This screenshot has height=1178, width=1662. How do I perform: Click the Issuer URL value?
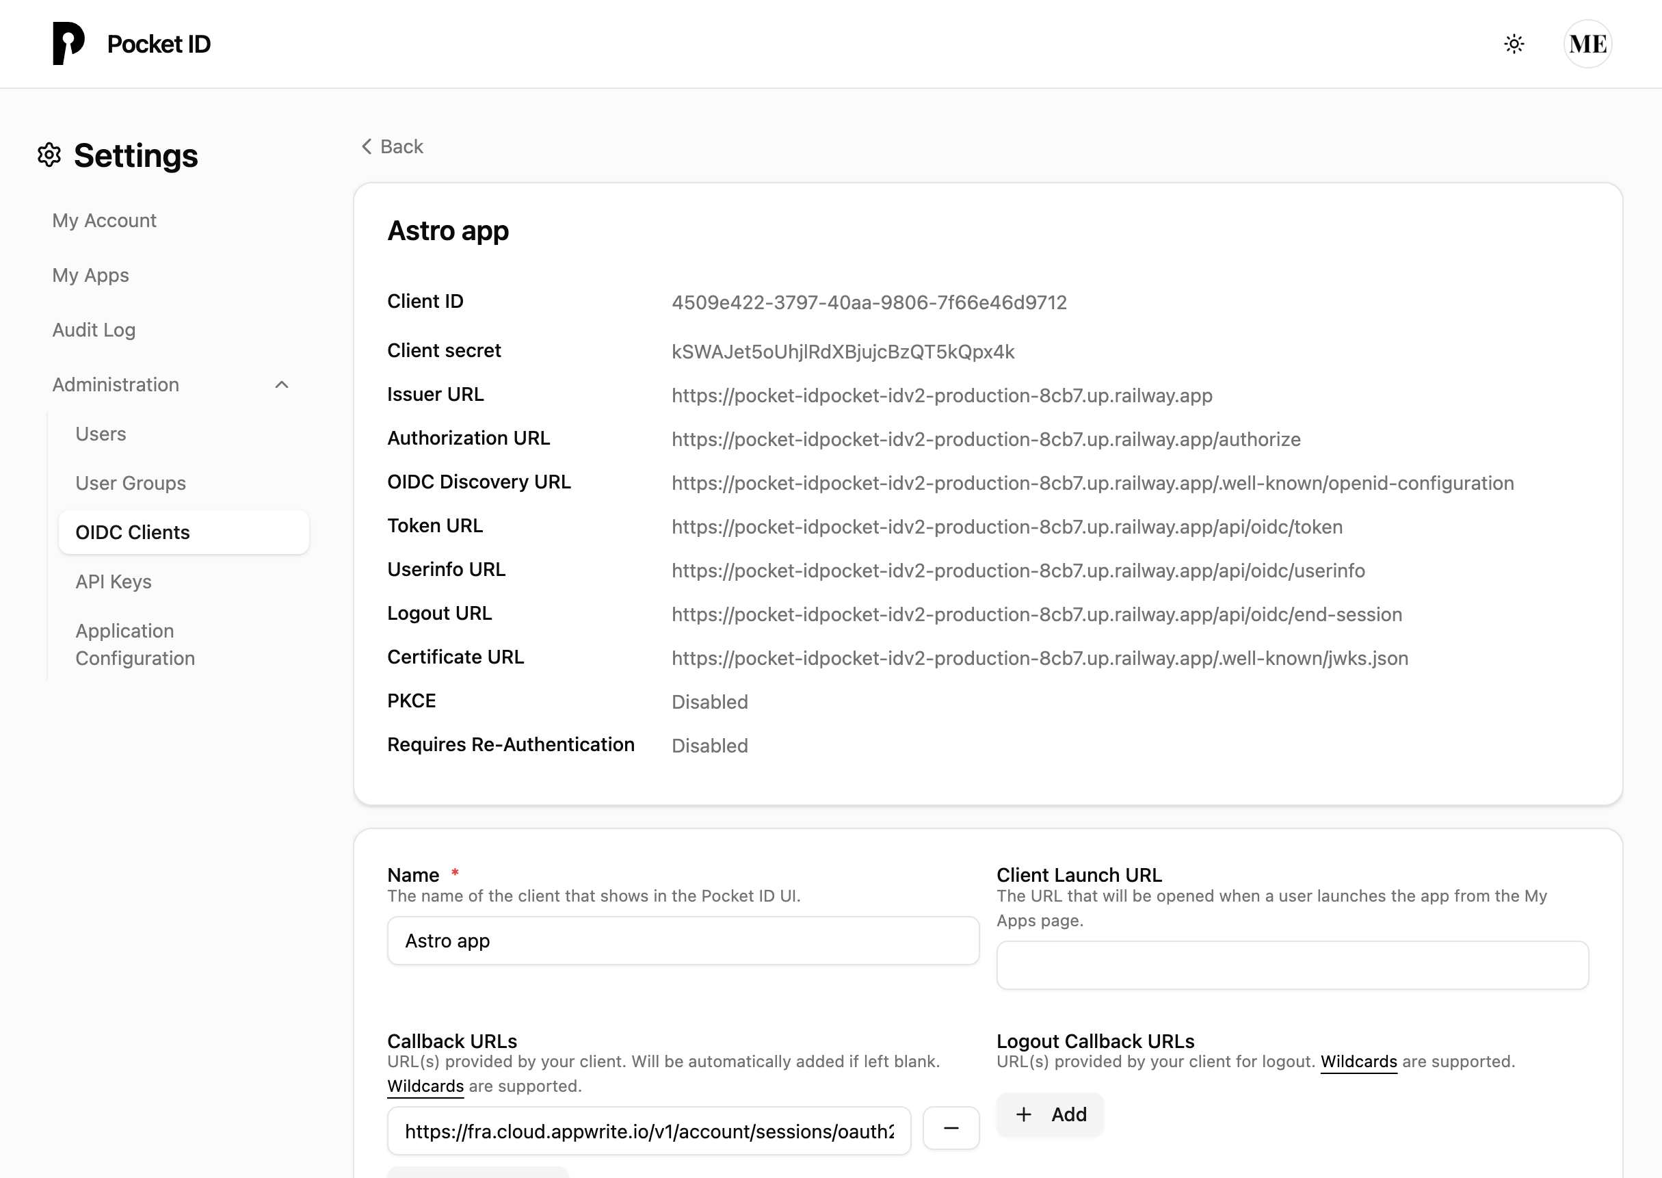click(x=942, y=395)
